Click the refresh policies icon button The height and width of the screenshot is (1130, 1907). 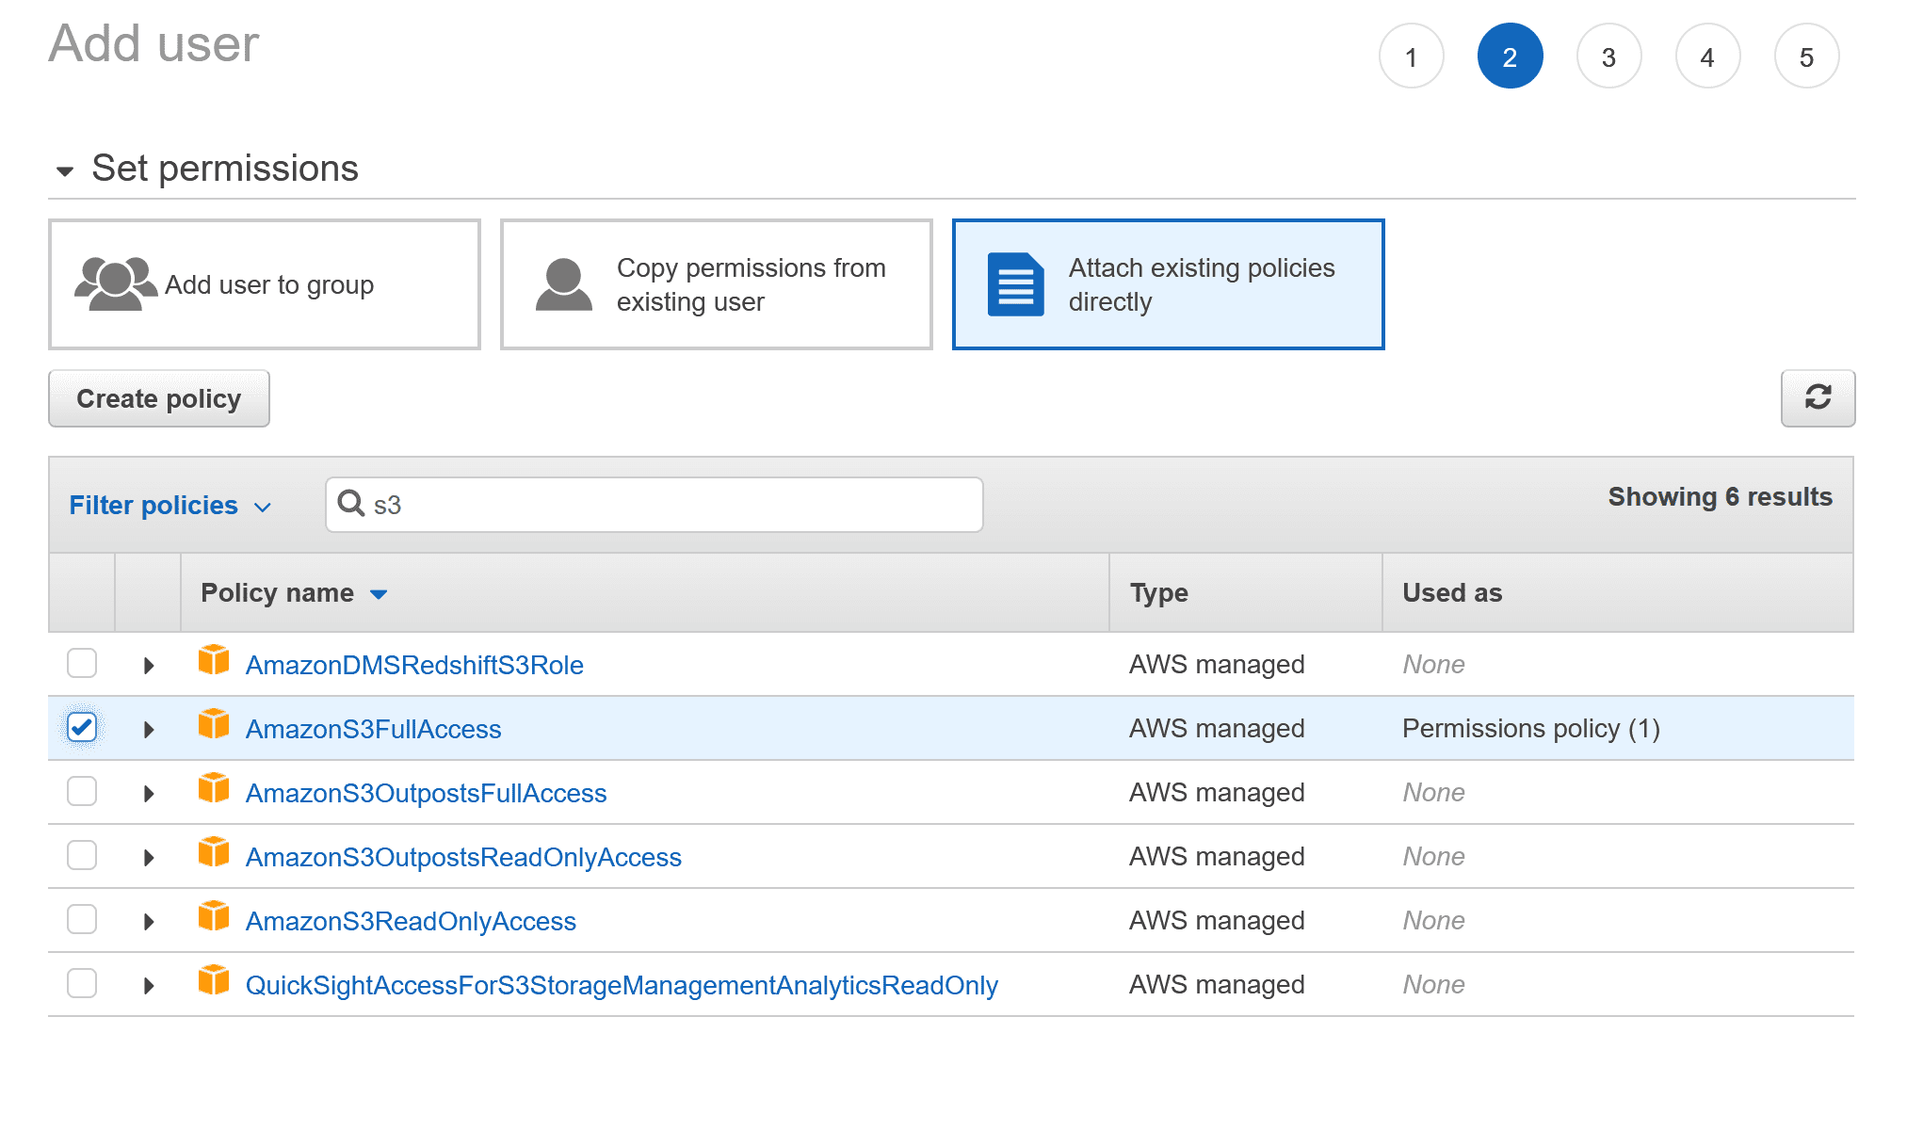[x=1818, y=398]
